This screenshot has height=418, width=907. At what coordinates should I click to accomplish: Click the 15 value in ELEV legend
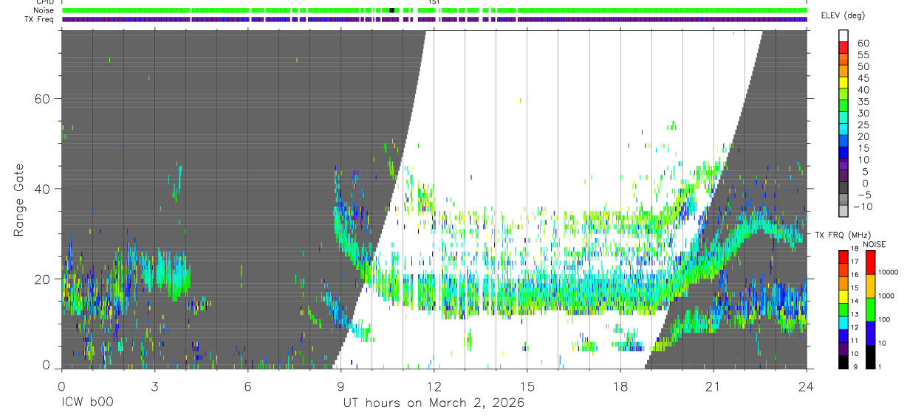coord(863,148)
